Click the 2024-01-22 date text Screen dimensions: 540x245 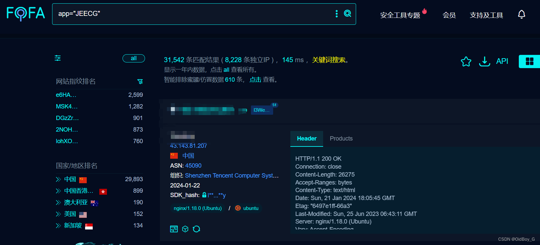pos(185,185)
